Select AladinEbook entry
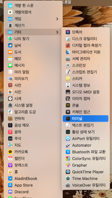112x198 pixels. pyautogui.click(x=33, y=178)
